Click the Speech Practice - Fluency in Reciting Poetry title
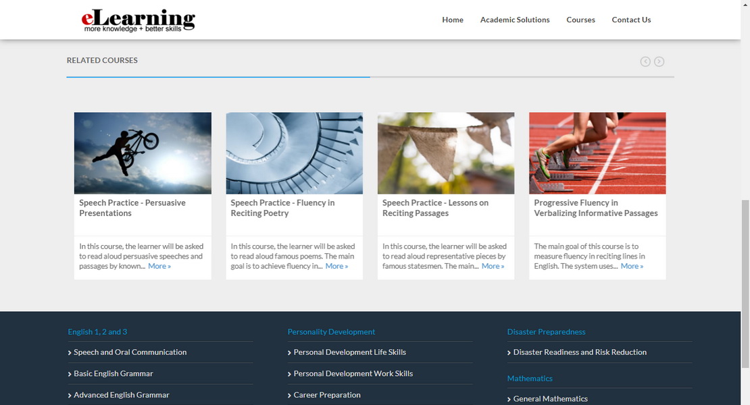The width and height of the screenshot is (750, 405). pyautogui.click(x=282, y=208)
